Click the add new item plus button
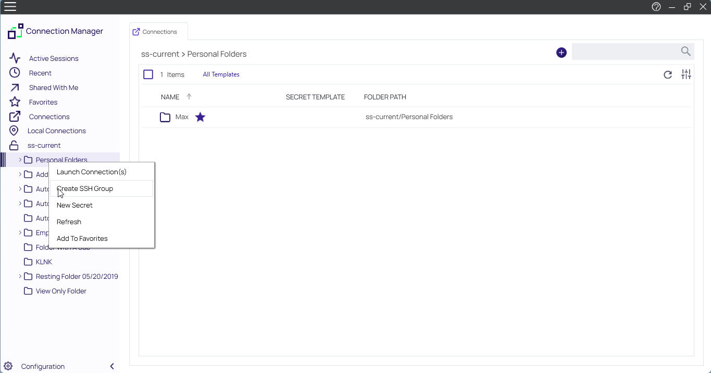711x373 pixels. pos(561,53)
